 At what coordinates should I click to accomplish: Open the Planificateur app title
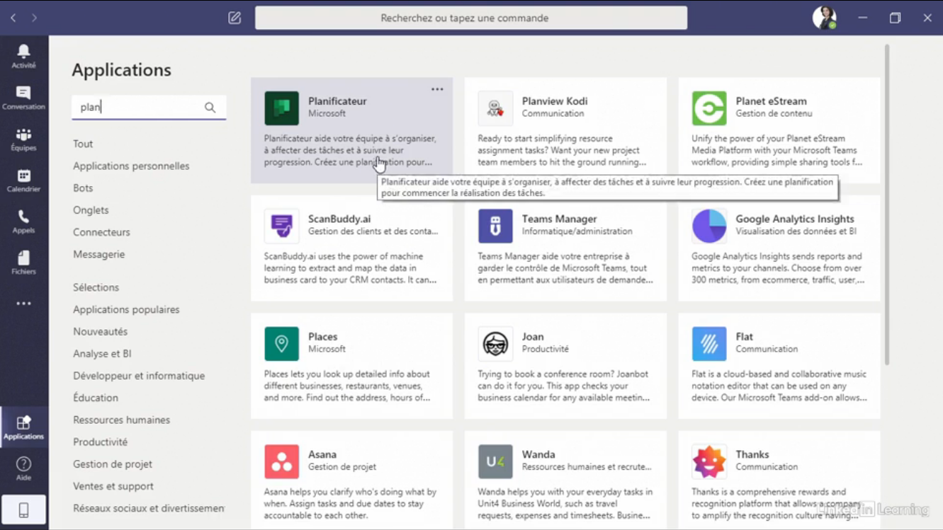click(337, 101)
